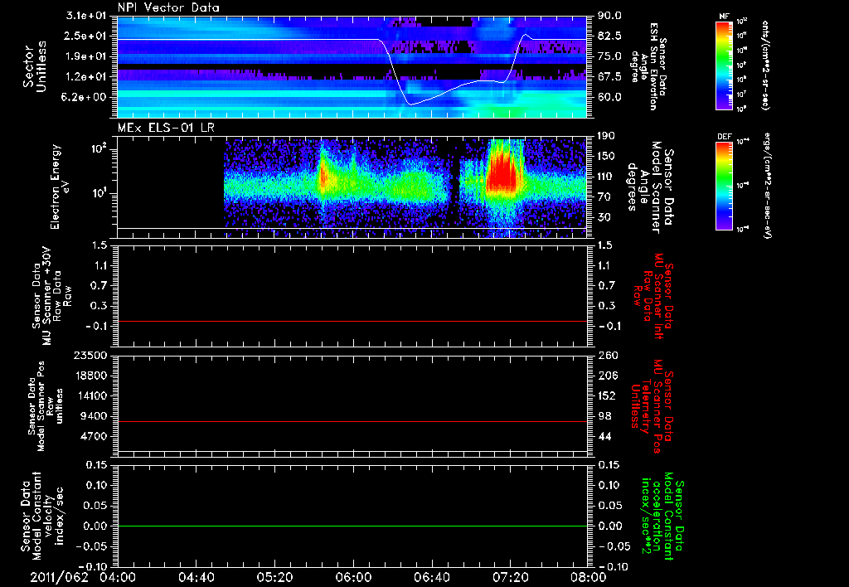Click the 1.9e+01 sector tick label
This screenshot has height=587, width=849.
(x=86, y=56)
